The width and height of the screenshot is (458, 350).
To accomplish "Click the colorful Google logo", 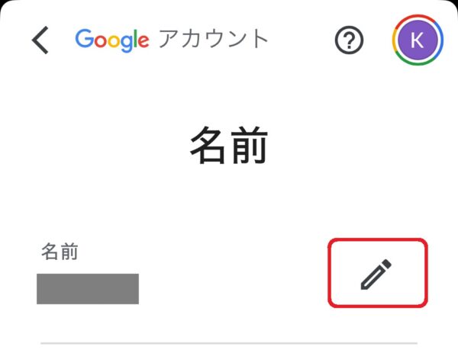I will pos(112,40).
